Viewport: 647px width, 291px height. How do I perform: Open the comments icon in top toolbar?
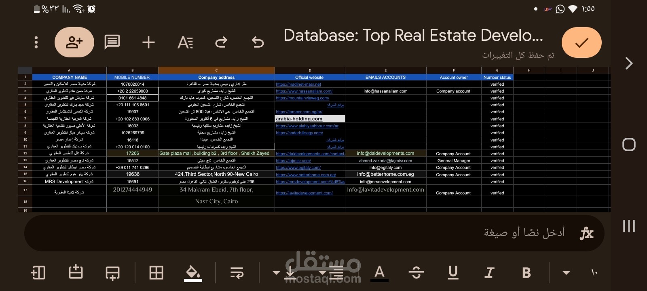click(112, 42)
